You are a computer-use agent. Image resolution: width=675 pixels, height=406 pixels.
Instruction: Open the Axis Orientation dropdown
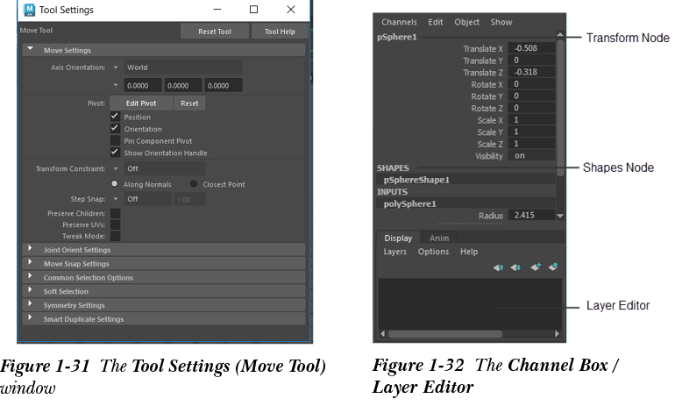(115, 67)
